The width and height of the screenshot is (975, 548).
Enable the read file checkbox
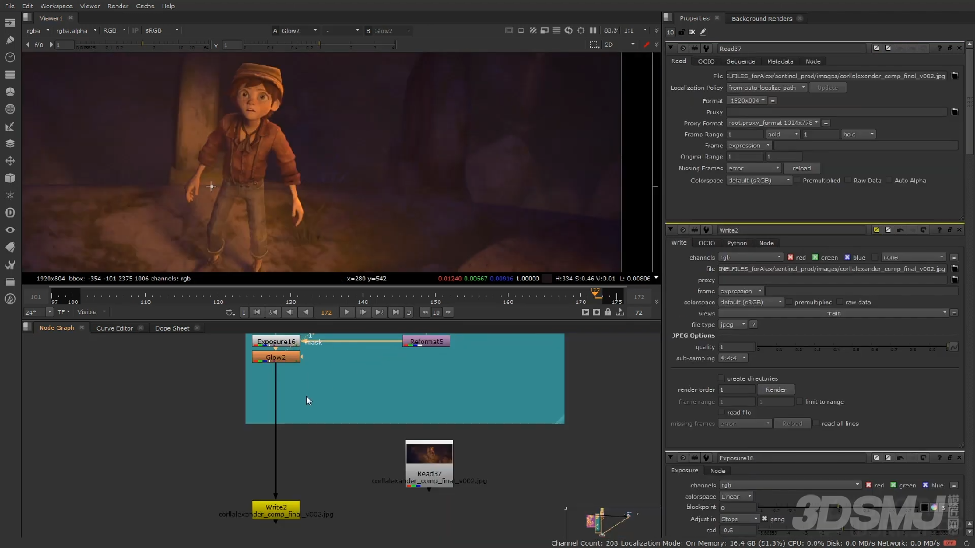pos(721,412)
